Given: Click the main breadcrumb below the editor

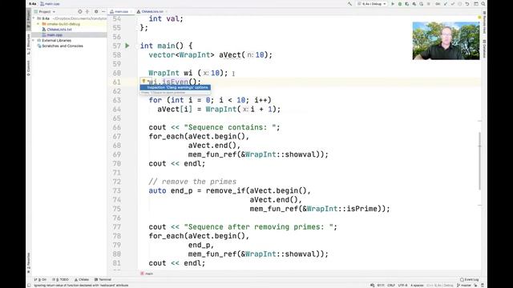Looking at the screenshot, I should [147, 274].
